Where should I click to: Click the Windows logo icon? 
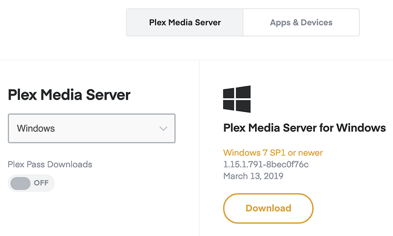pos(237,99)
